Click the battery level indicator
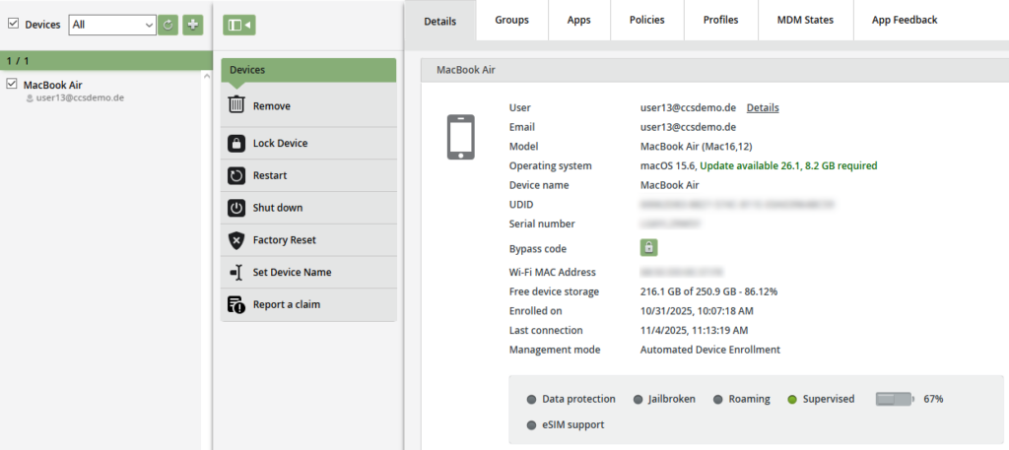The image size is (1009, 450). click(895, 399)
